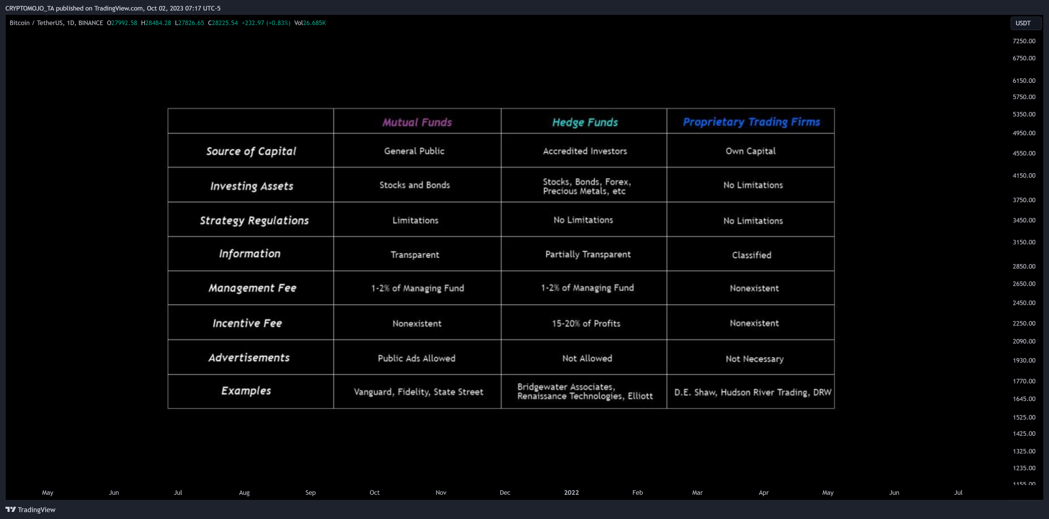Click the 'Bridgewater Associates, Renaissance Technologies' cell
Screen dimensions: 1049x519
[x=585, y=391]
